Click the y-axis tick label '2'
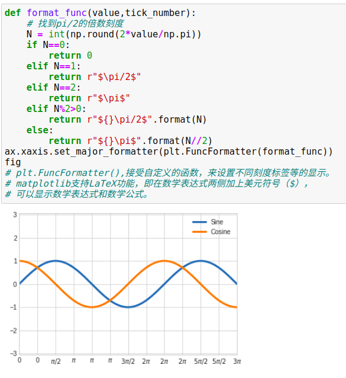 (x=15, y=238)
